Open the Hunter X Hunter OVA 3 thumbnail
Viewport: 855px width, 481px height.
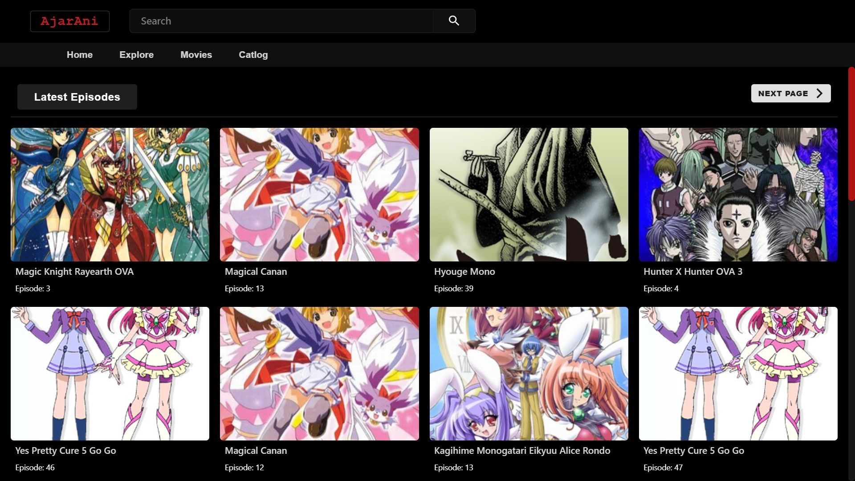pos(738,195)
